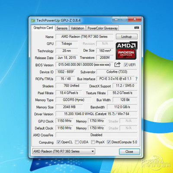Open the GPU selection dropdown
The width and height of the screenshot is (173, 173).
[x=64, y=151]
